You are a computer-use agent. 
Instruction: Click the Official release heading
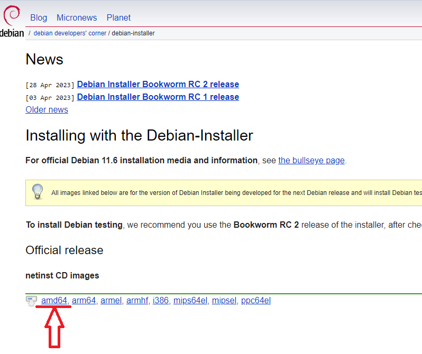(65, 250)
